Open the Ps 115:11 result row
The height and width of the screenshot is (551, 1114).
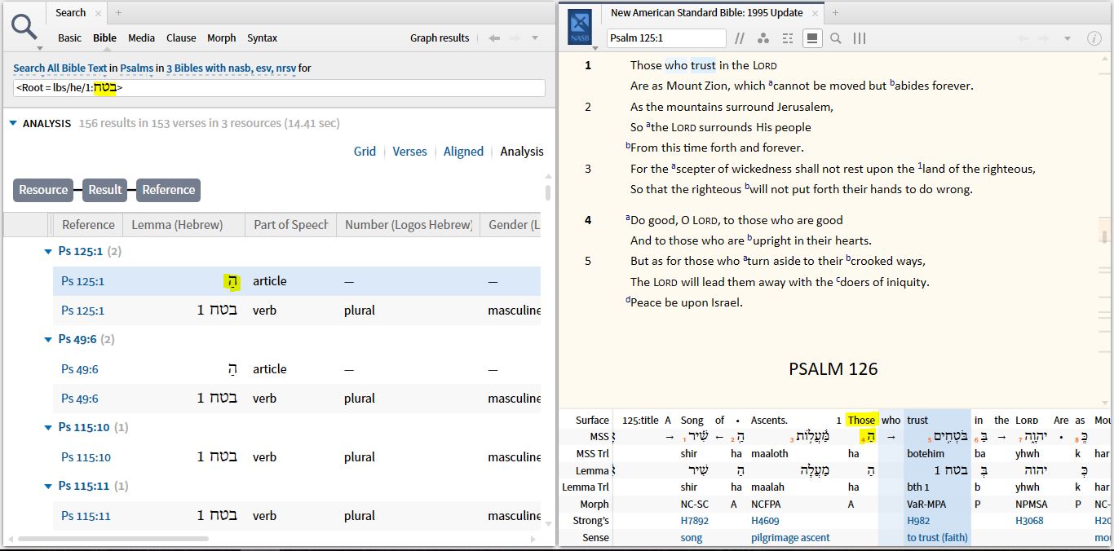(x=297, y=516)
